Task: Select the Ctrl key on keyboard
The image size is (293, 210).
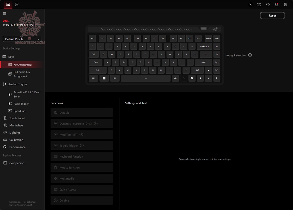Action: (93, 78)
